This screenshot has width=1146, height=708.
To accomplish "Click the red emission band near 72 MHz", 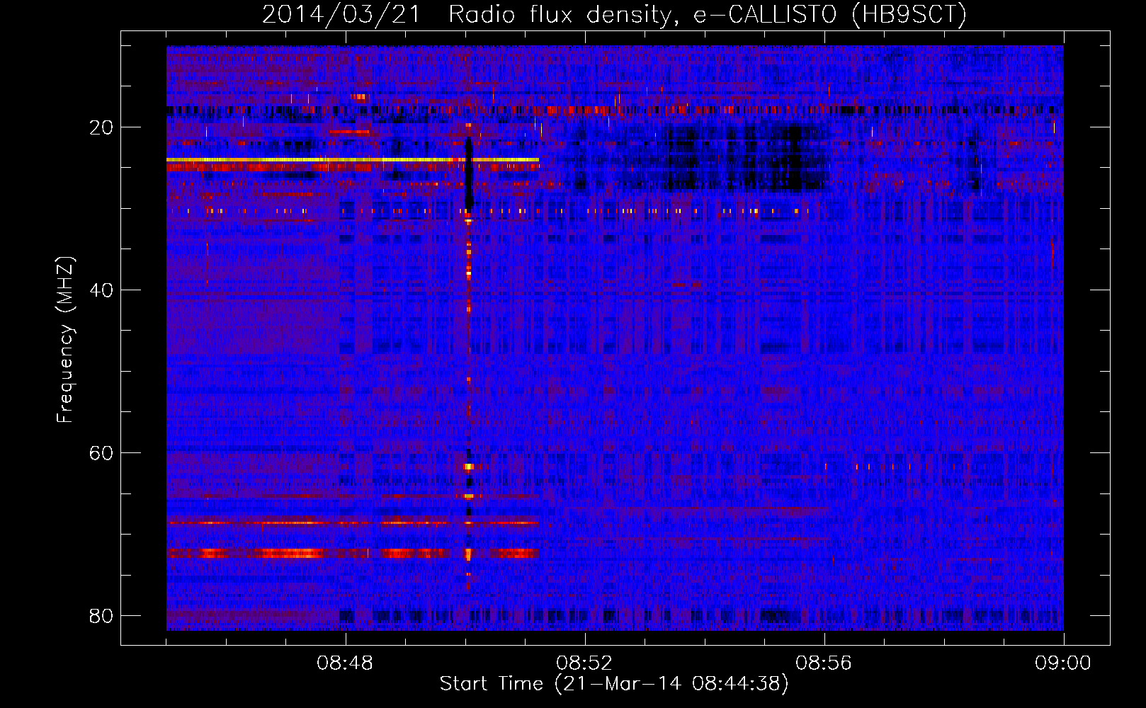I will [x=353, y=553].
